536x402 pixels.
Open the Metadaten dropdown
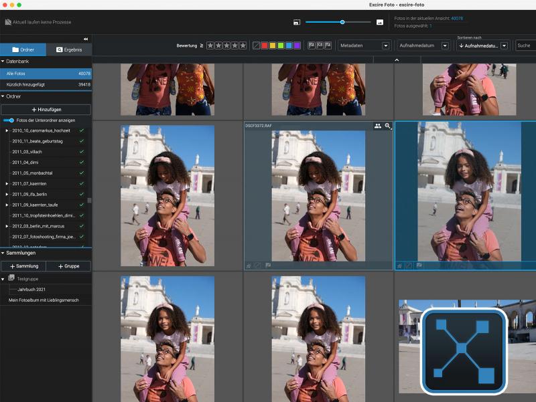tap(386, 46)
